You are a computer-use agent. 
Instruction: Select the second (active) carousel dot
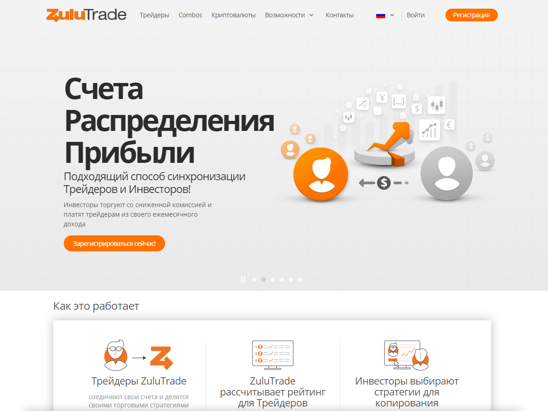click(264, 280)
